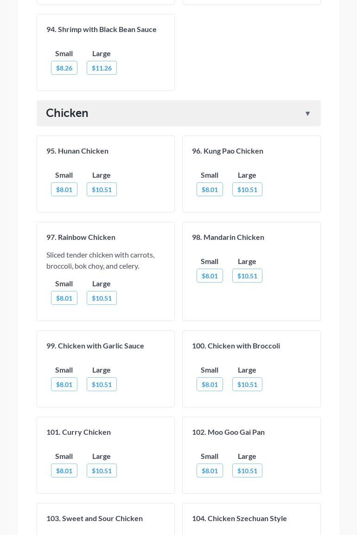This screenshot has width=357, height=535.
Task: Pick Large Moo Goo Gai Pan price
Action: tap(247, 471)
